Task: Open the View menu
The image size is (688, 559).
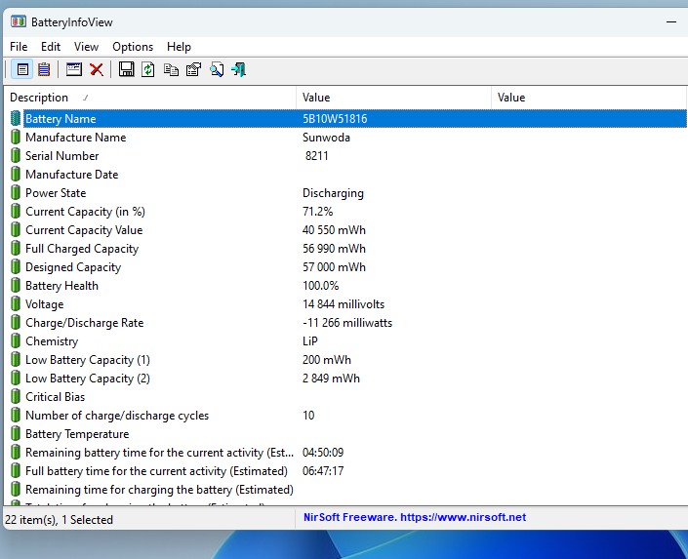Action: pos(86,47)
